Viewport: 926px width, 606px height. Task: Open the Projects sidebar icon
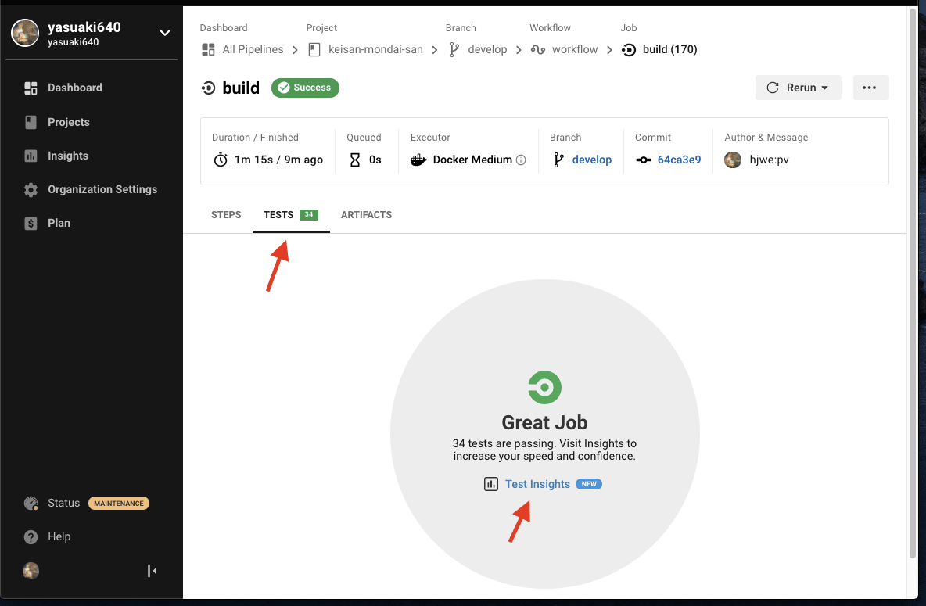coord(31,122)
